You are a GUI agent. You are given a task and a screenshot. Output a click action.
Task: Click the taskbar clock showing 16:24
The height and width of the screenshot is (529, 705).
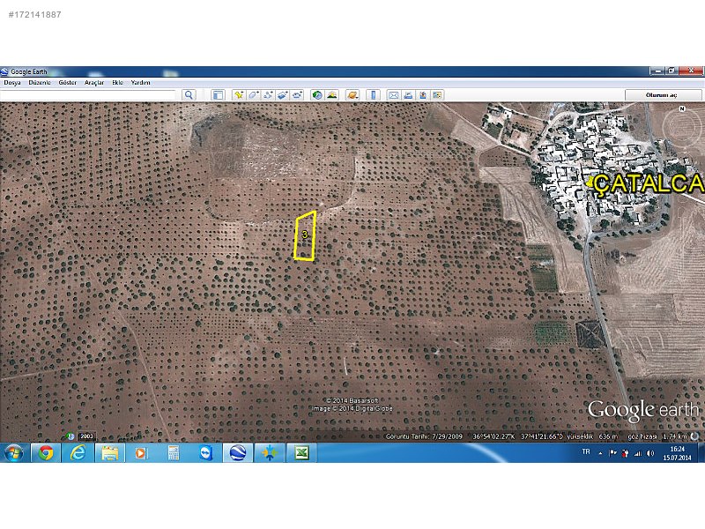pyautogui.click(x=677, y=453)
